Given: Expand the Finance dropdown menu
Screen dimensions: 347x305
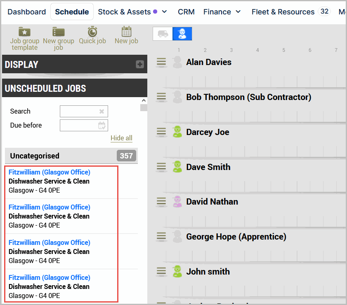Looking at the screenshot, I should coord(238,12).
